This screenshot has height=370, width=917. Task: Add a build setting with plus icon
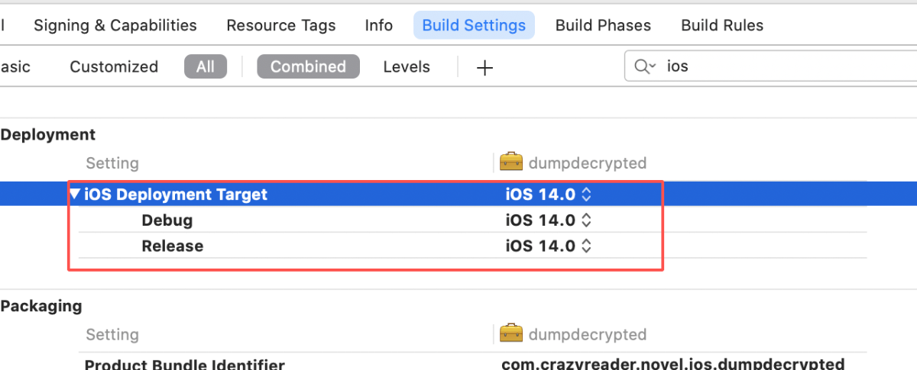[484, 68]
